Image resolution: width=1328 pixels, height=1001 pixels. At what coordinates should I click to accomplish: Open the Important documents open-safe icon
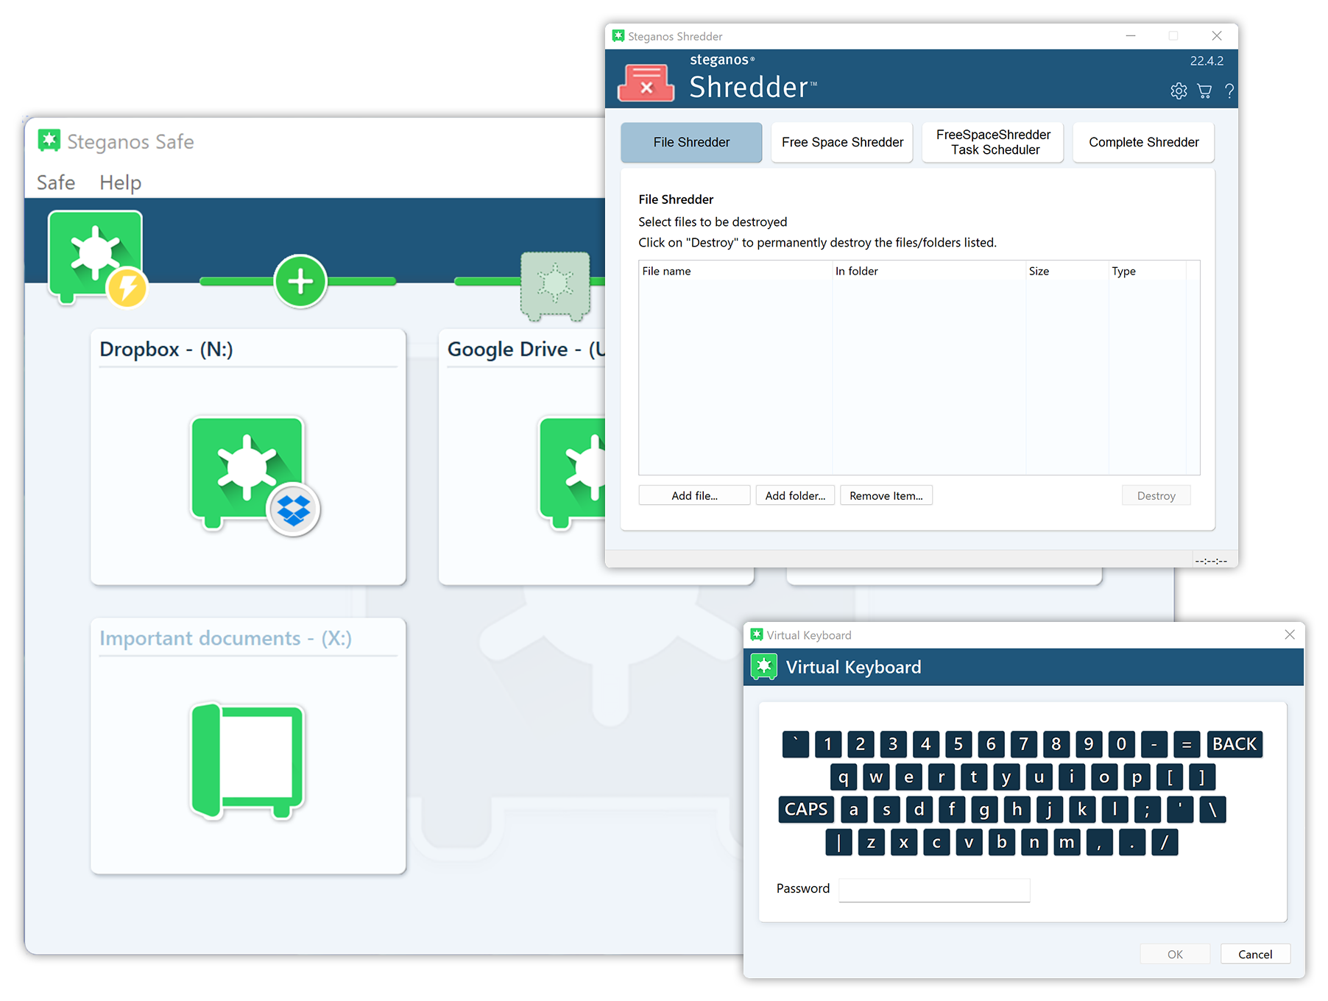coord(247,760)
